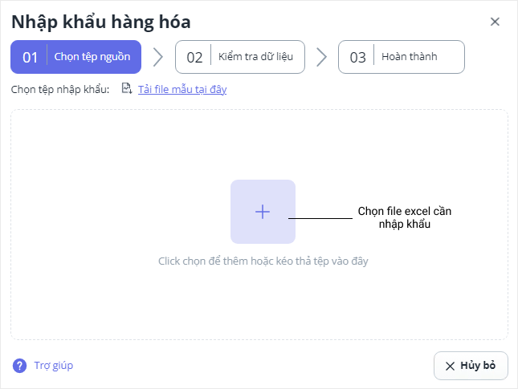This screenshot has width=518, height=389.
Task: Open the "Tải file mẫu tại đây" link
Action: pyautogui.click(x=182, y=89)
